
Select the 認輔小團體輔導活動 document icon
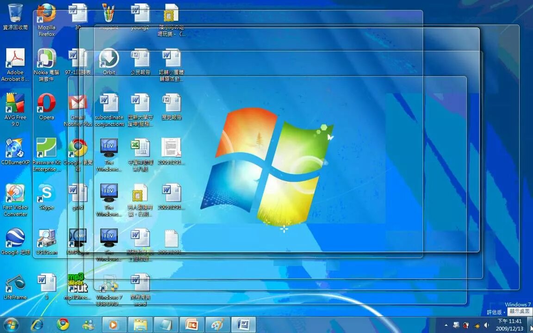[171, 65]
